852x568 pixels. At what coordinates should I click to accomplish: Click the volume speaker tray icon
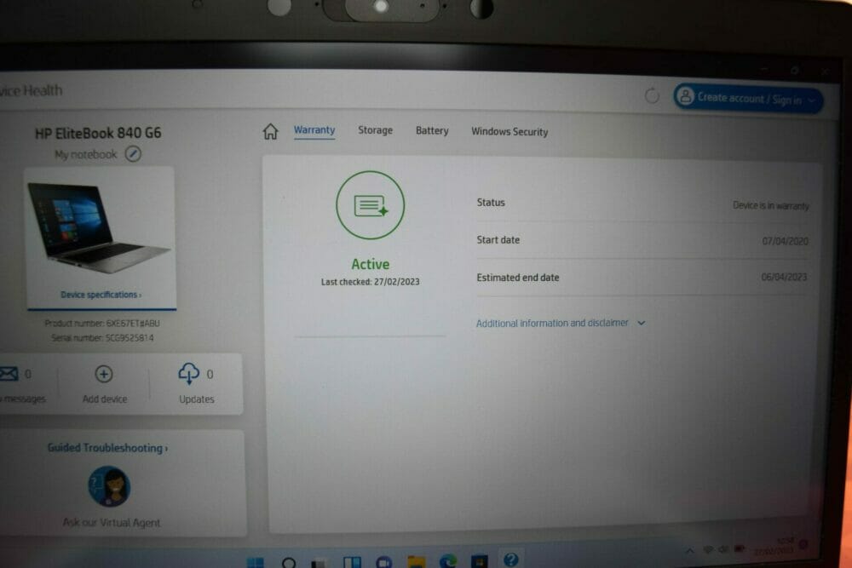click(723, 549)
